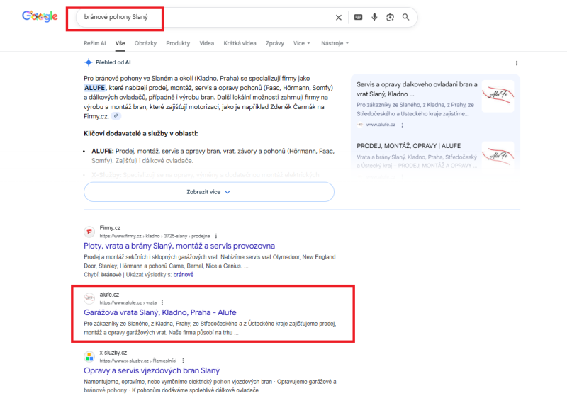Click the magnifying glass search button

[x=406, y=17]
